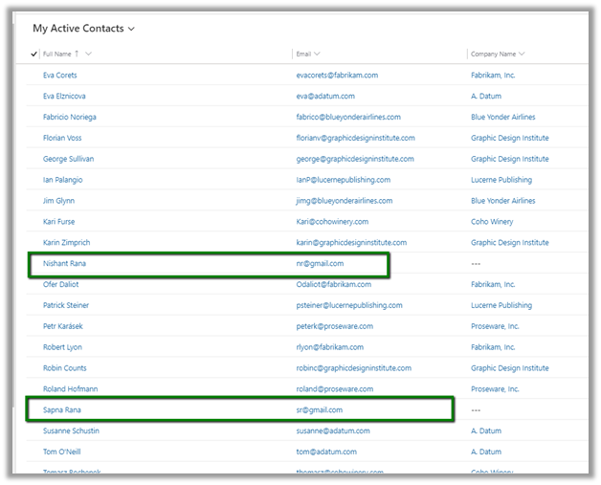Click the select-all checkmark in header
This screenshot has width=601, height=485.
[34, 54]
